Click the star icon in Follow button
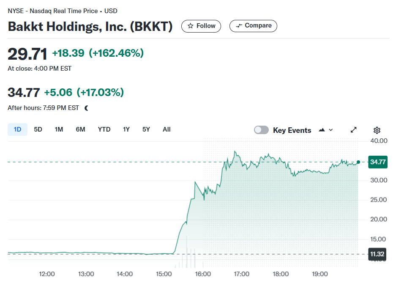Image resolution: width=396 pixels, height=286 pixels. point(191,26)
